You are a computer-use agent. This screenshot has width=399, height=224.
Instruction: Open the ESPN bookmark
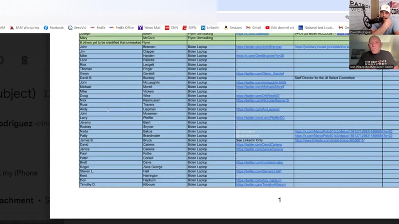coord(190,28)
